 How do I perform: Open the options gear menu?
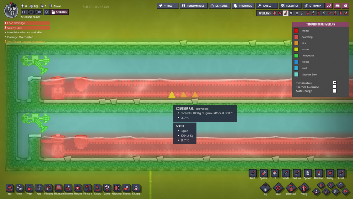(x=346, y=6)
